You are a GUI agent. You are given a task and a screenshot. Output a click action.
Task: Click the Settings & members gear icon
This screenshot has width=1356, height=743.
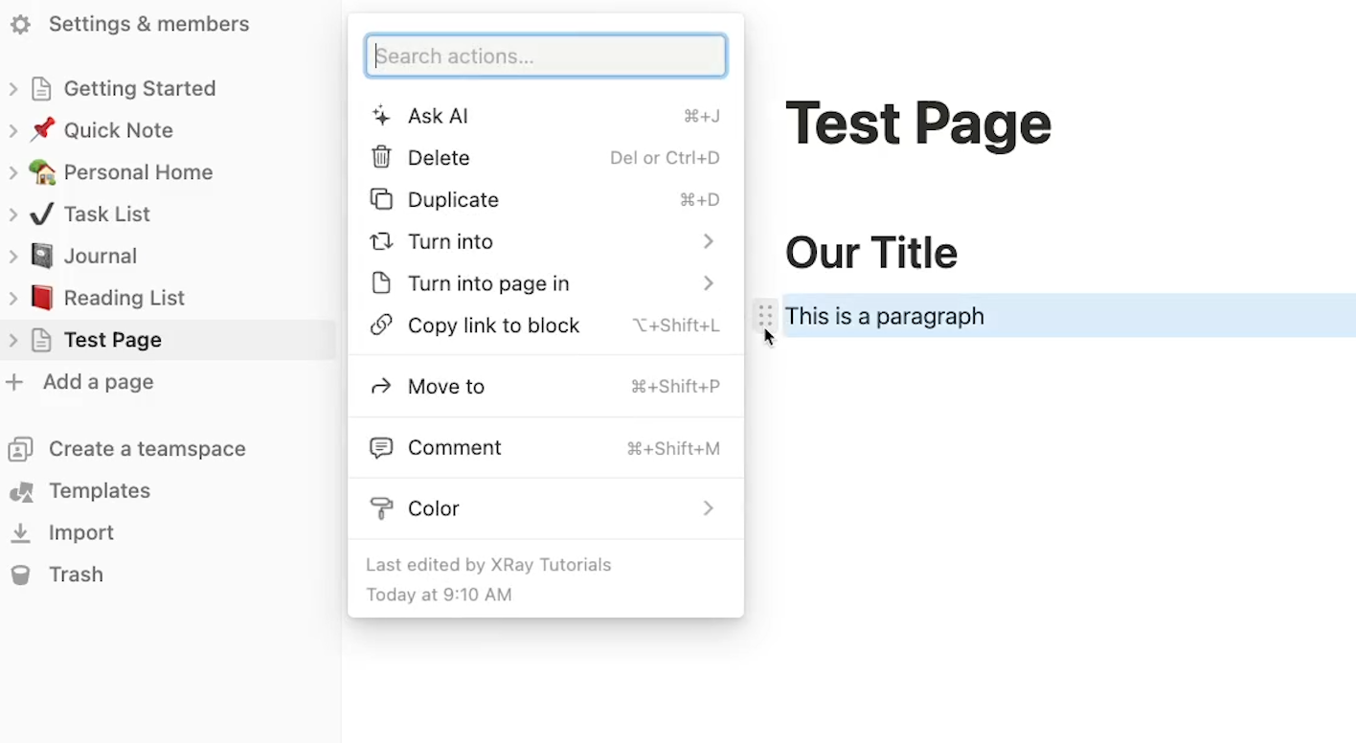point(20,25)
